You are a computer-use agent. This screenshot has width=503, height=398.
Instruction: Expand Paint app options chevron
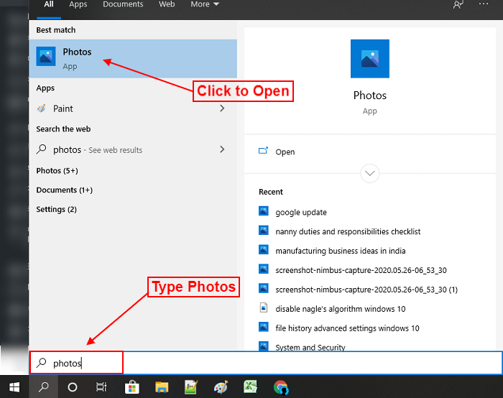[222, 108]
